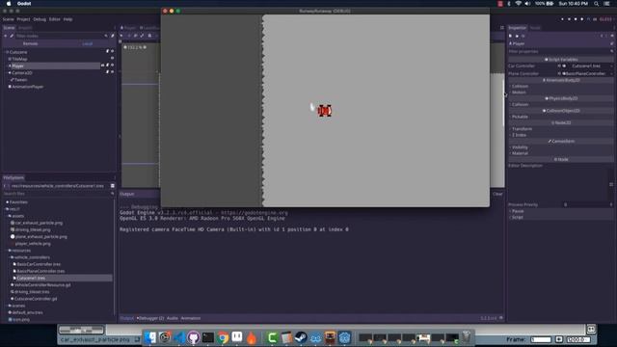Select driving_tileset.png file
617x347 pixels.
coord(33,229)
